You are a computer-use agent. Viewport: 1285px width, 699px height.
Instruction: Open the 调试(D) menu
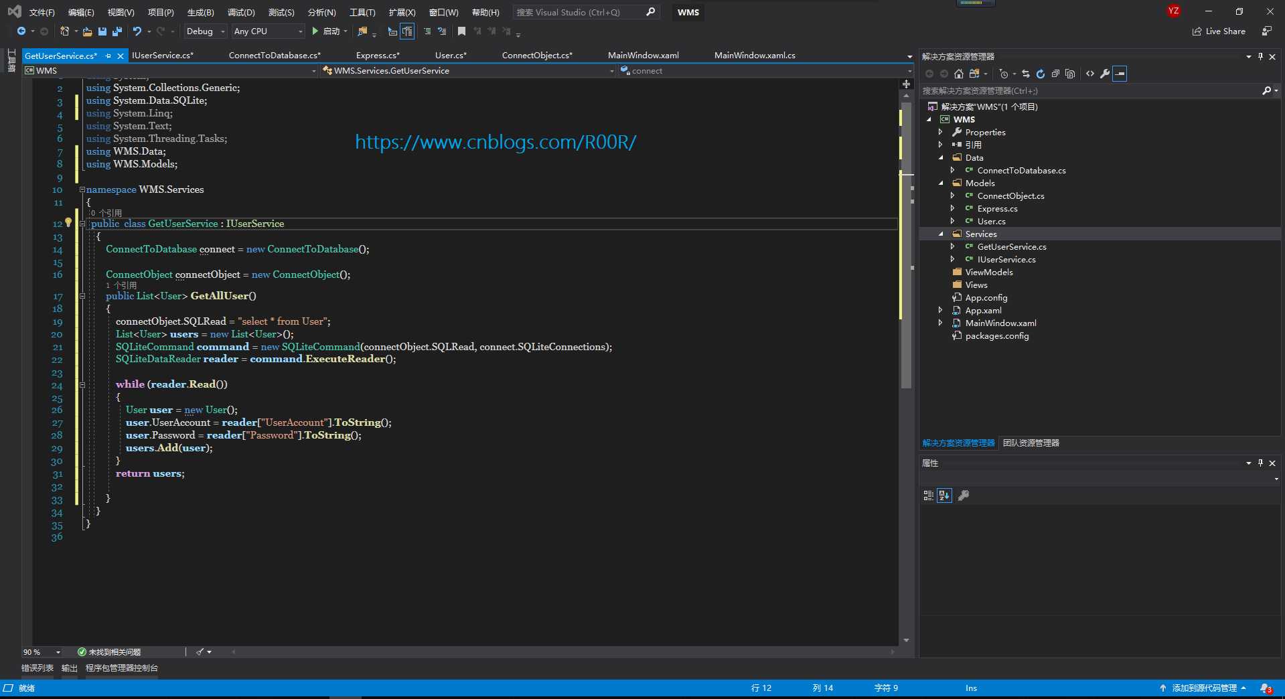241,13
